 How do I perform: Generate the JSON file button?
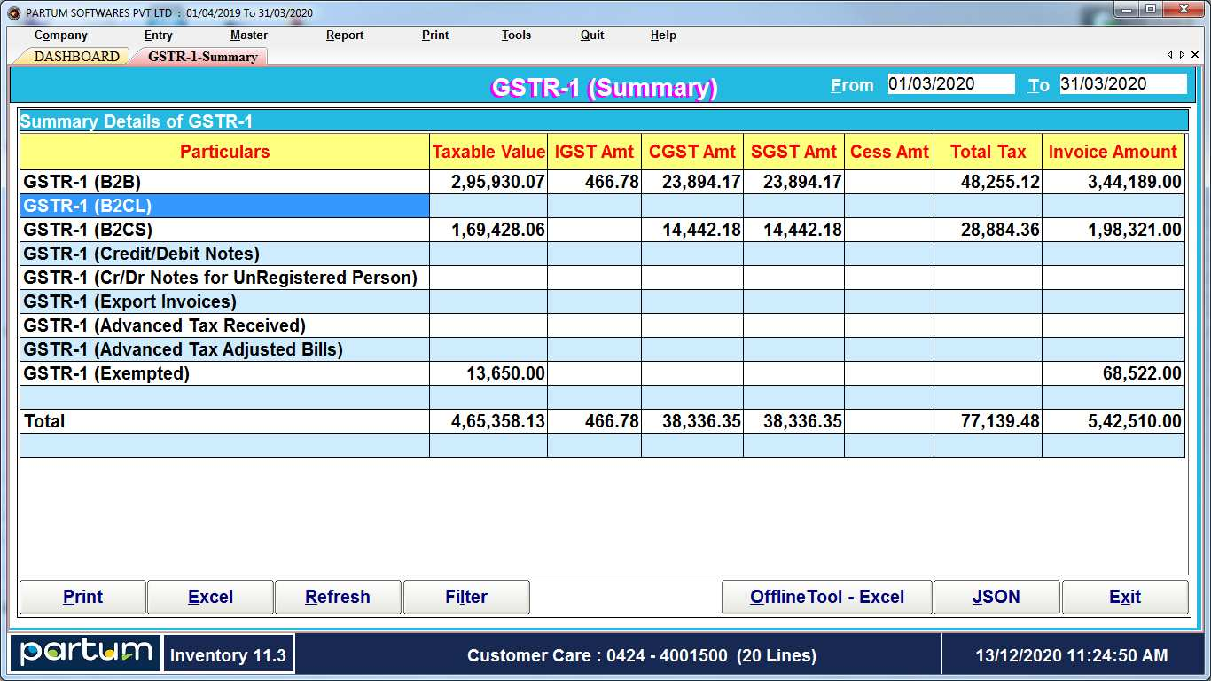[x=996, y=597]
